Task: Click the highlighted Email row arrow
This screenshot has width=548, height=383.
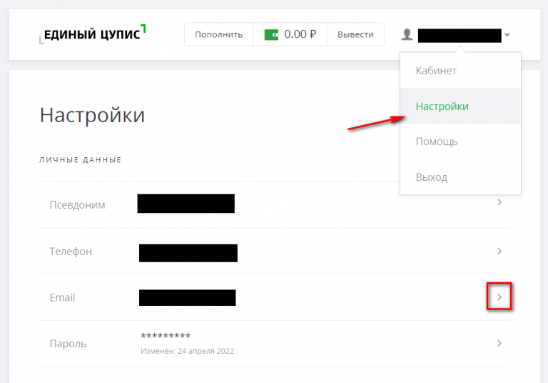Action: pyautogui.click(x=499, y=297)
